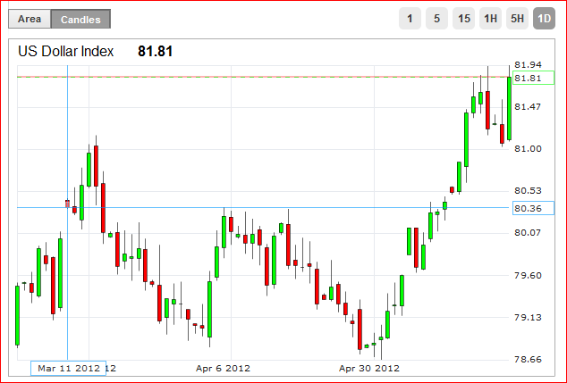Select the 15 minute timeframe
Image resolution: width=567 pixels, height=383 pixels.
463,19
